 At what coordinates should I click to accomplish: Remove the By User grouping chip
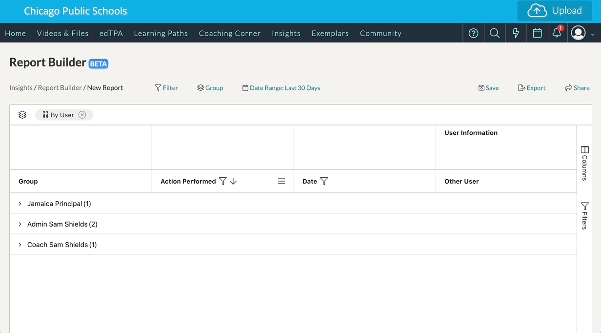pyautogui.click(x=82, y=115)
